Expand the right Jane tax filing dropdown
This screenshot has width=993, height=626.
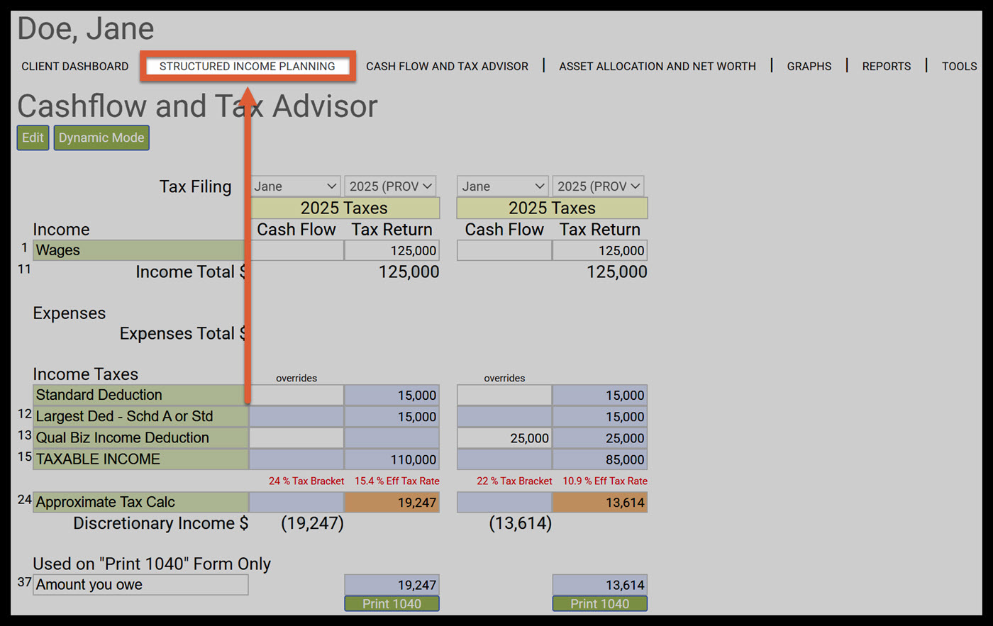503,186
